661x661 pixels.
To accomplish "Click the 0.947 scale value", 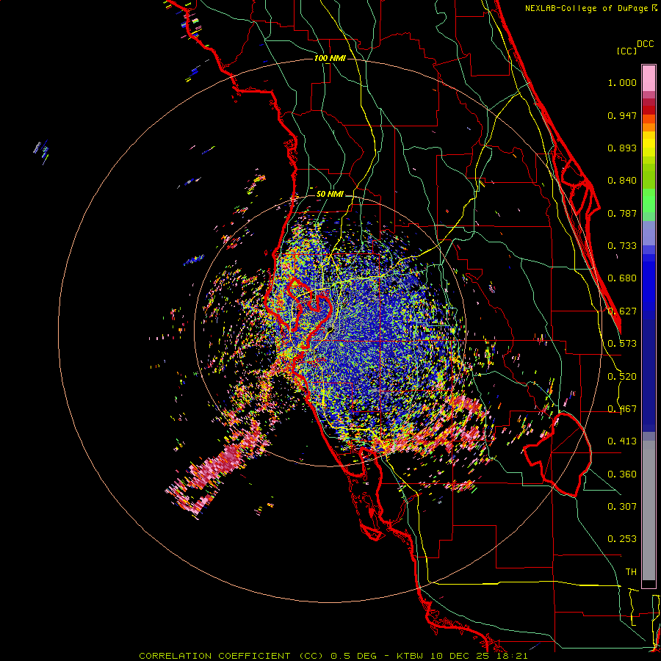I will point(622,115).
